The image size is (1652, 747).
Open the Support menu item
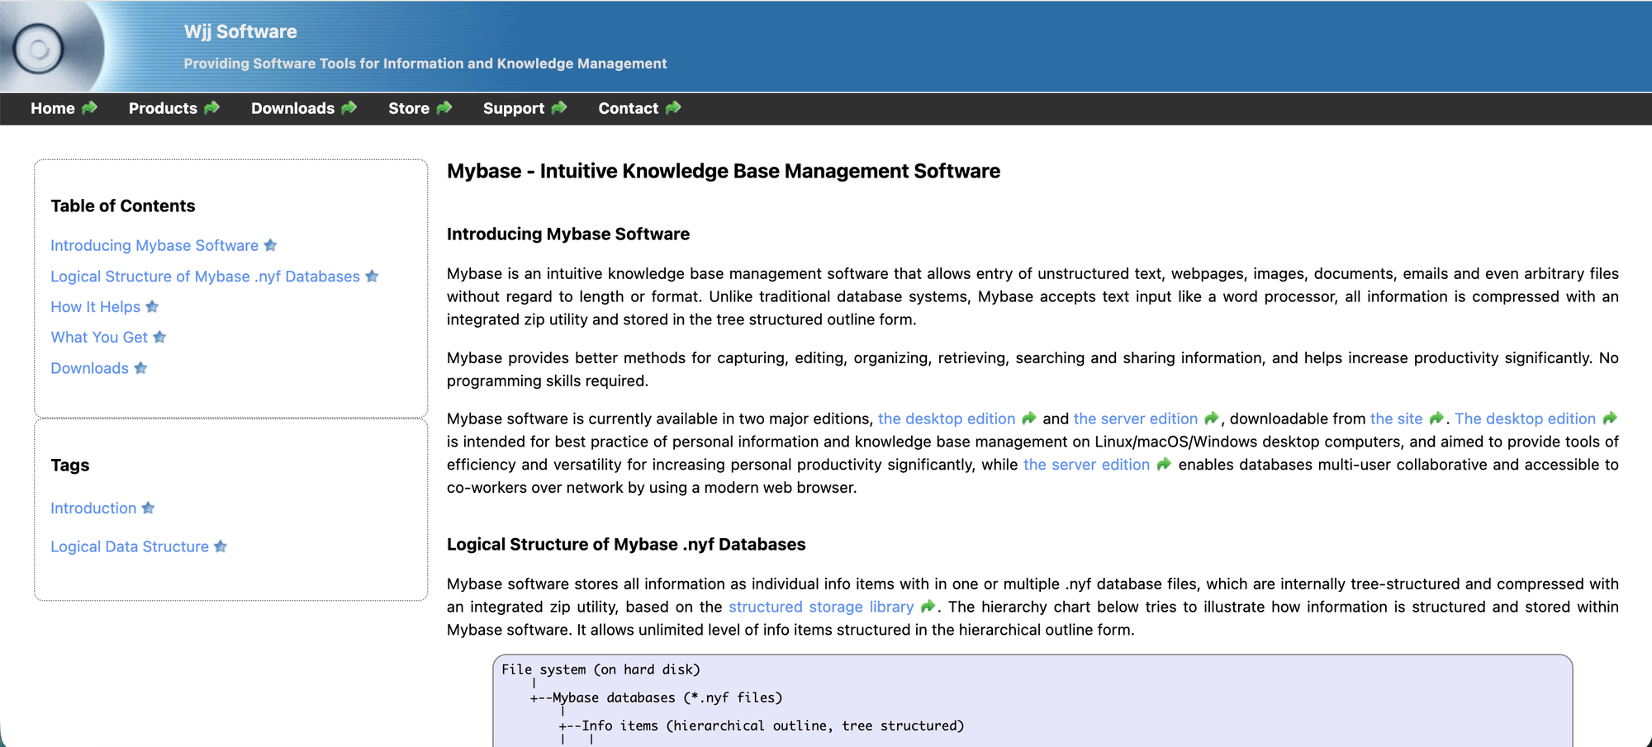pos(514,108)
